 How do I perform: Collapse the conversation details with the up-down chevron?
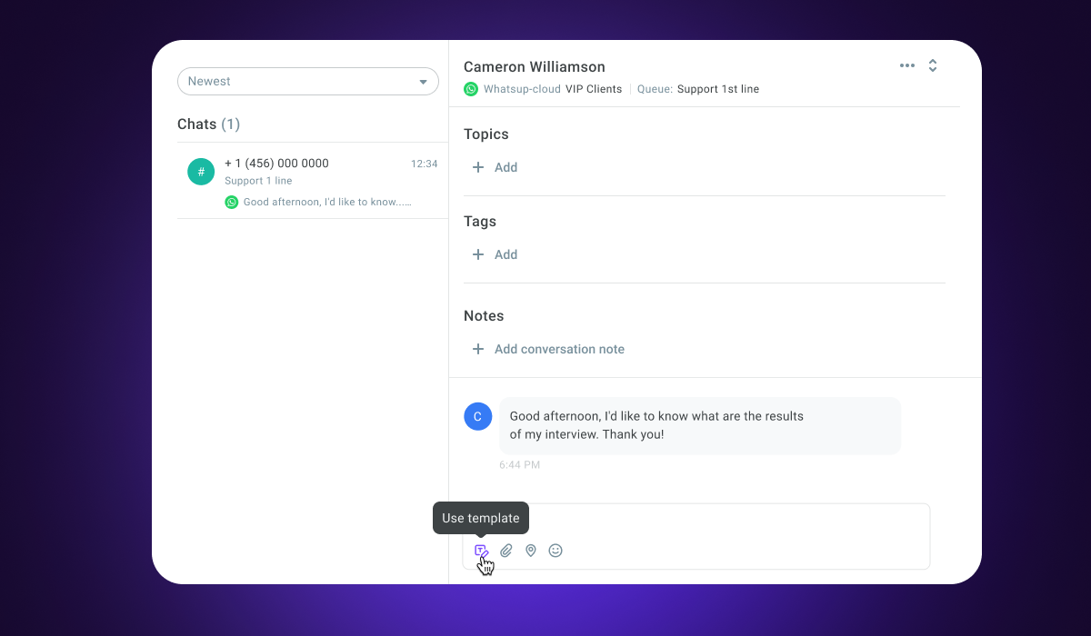click(x=933, y=65)
